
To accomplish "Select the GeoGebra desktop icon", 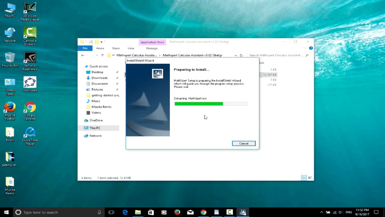I will [30, 85].
